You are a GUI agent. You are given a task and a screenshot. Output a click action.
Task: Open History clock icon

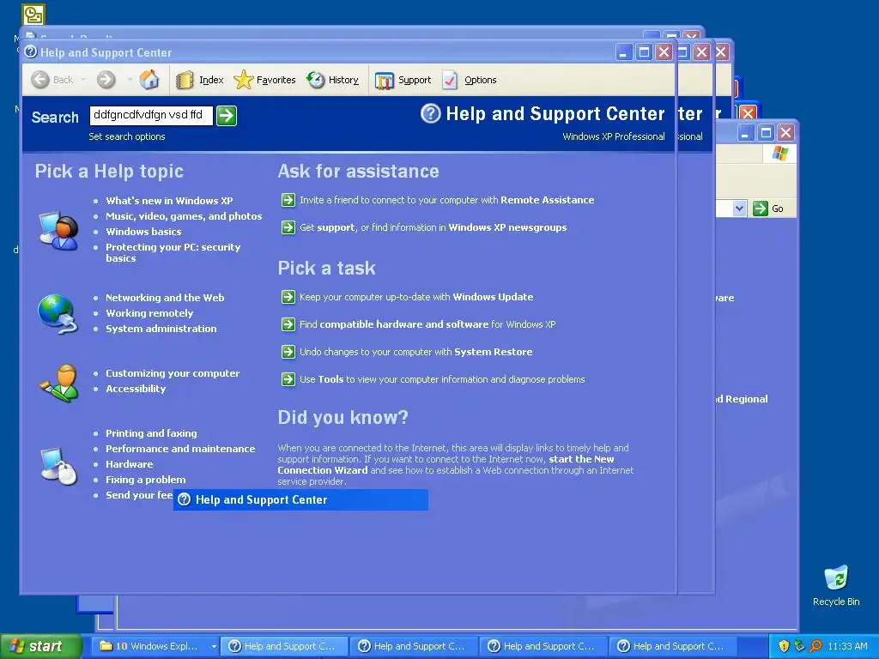[316, 80]
